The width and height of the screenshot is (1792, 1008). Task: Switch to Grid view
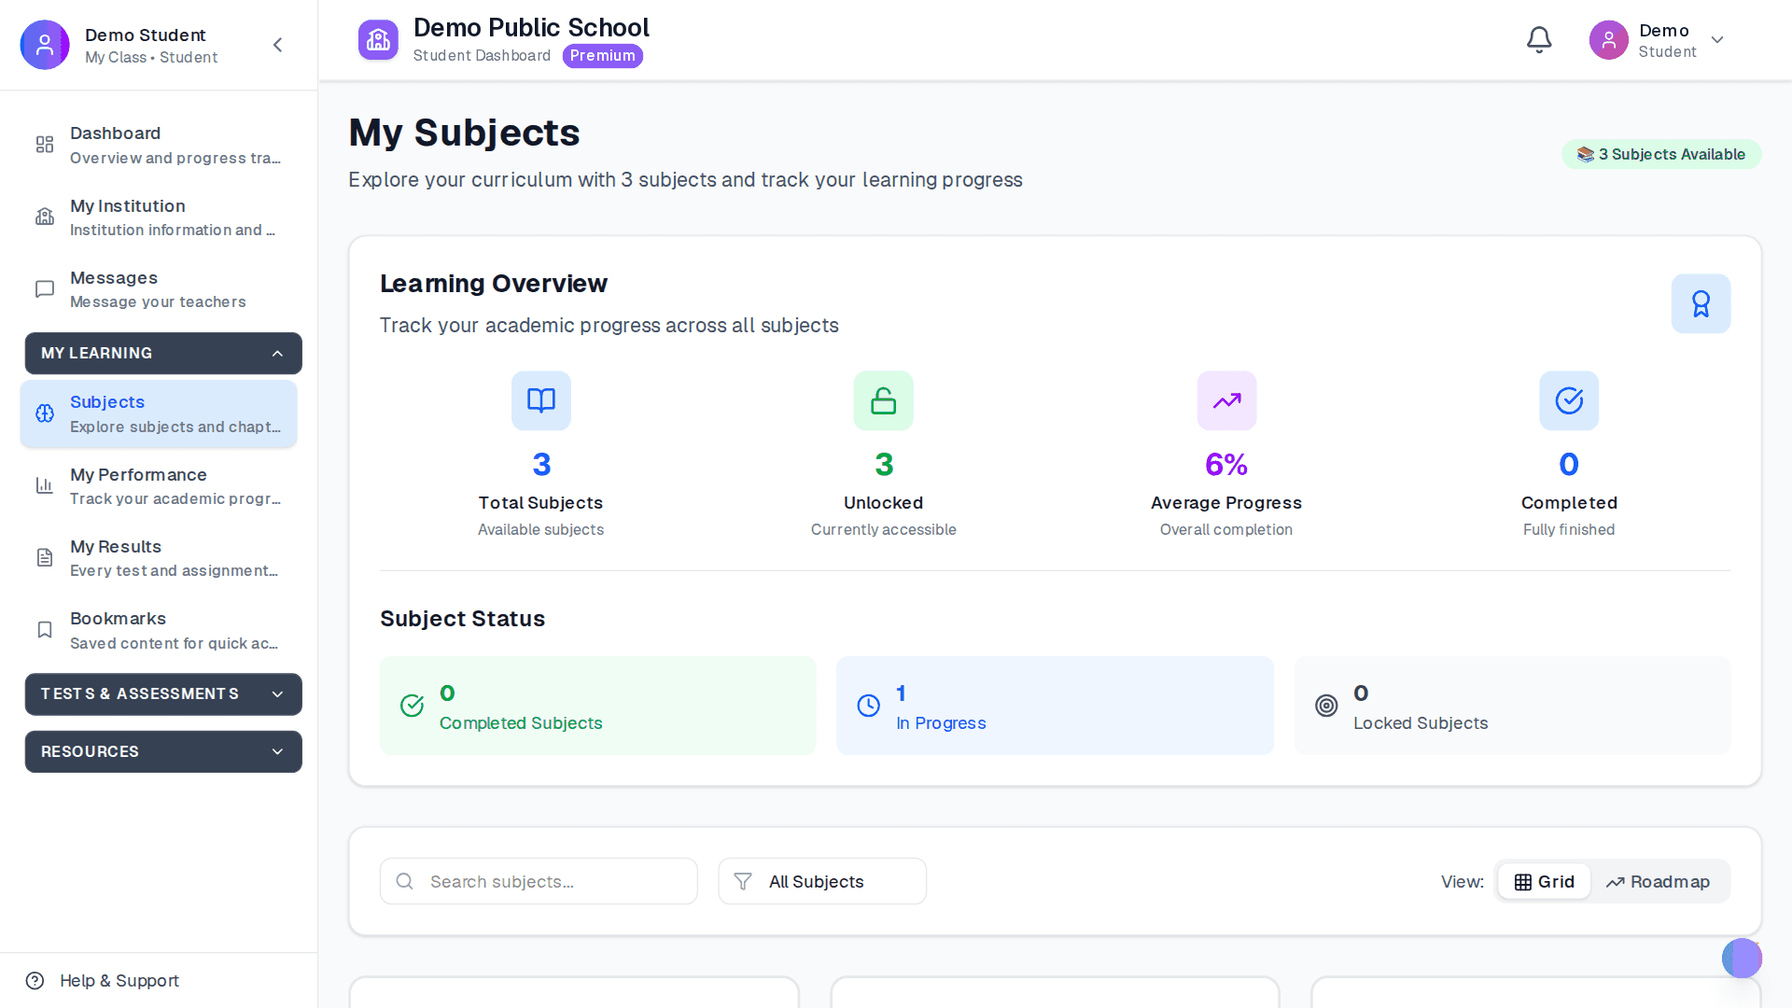coord(1544,881)
